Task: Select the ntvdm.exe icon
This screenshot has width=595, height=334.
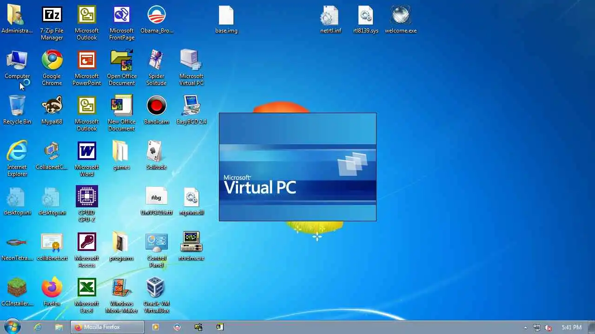Action: click(x=191, y=247)
